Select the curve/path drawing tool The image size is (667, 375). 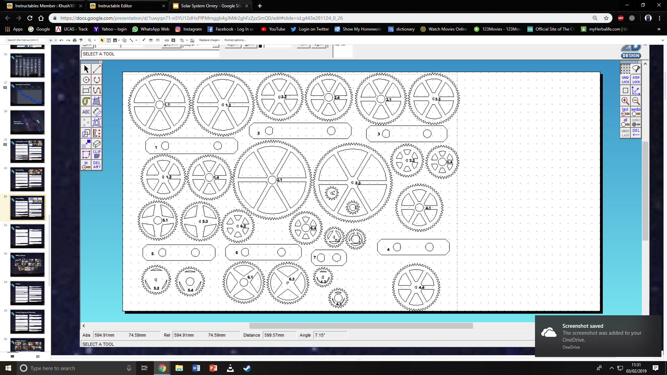click(97, 90)
